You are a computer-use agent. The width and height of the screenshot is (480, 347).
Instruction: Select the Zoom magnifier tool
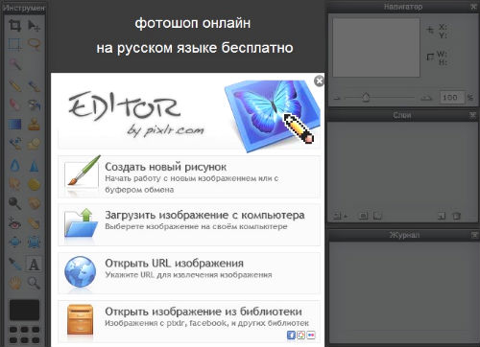tap(34, 283)
